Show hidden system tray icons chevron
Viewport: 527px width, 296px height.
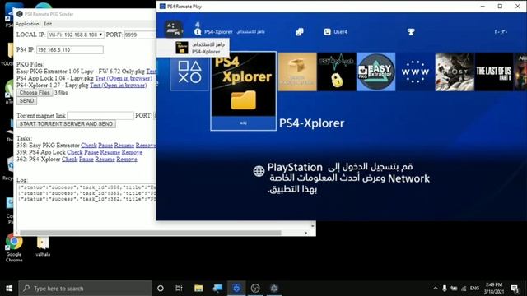(436, 289)
